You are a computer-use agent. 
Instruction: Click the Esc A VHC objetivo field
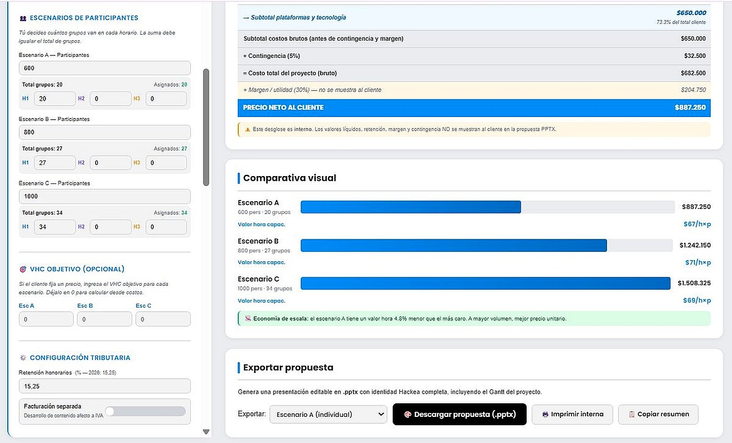(46, 319)
